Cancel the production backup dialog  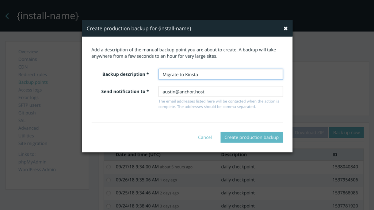pos(205,137)
